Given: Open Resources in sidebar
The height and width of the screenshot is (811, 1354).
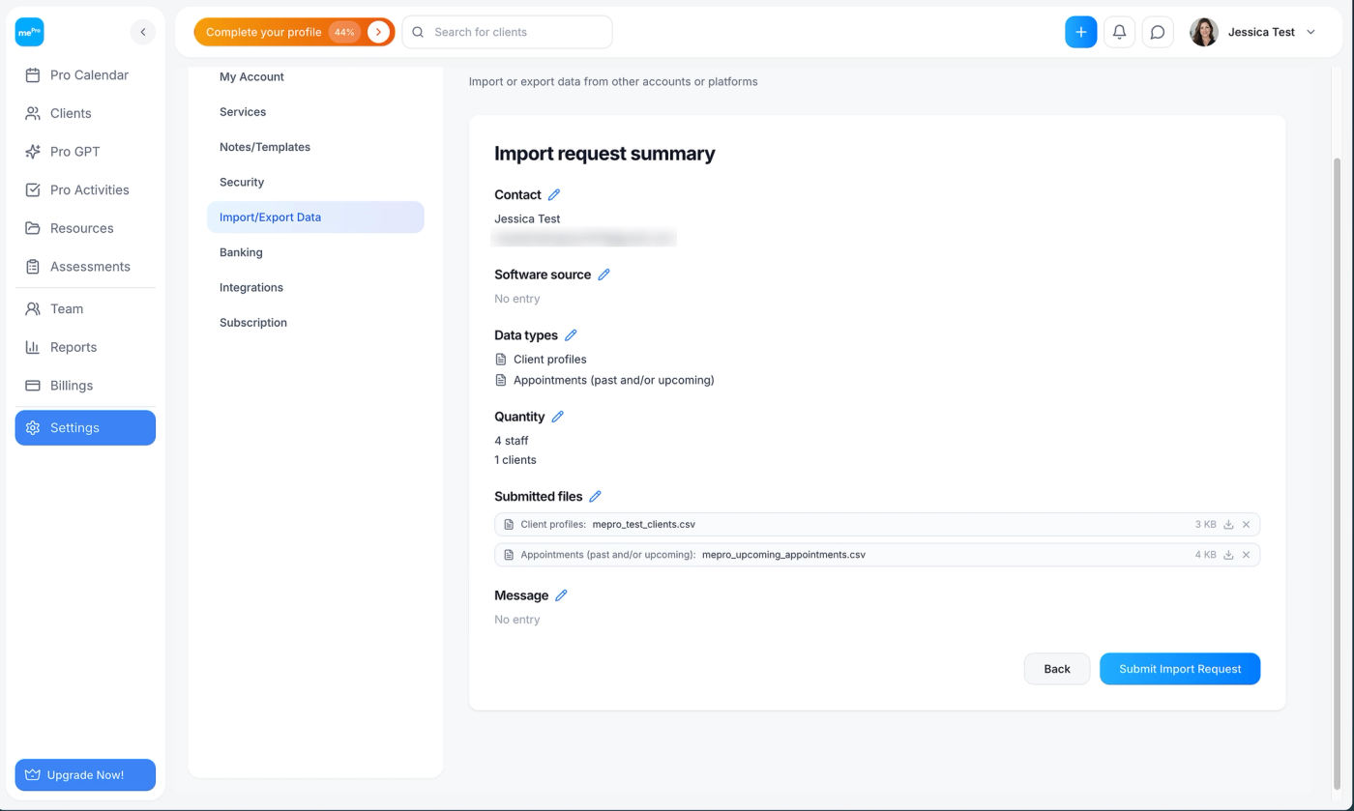Looking at the screenshot, I should pyautogui.click(x=85, y=228).
